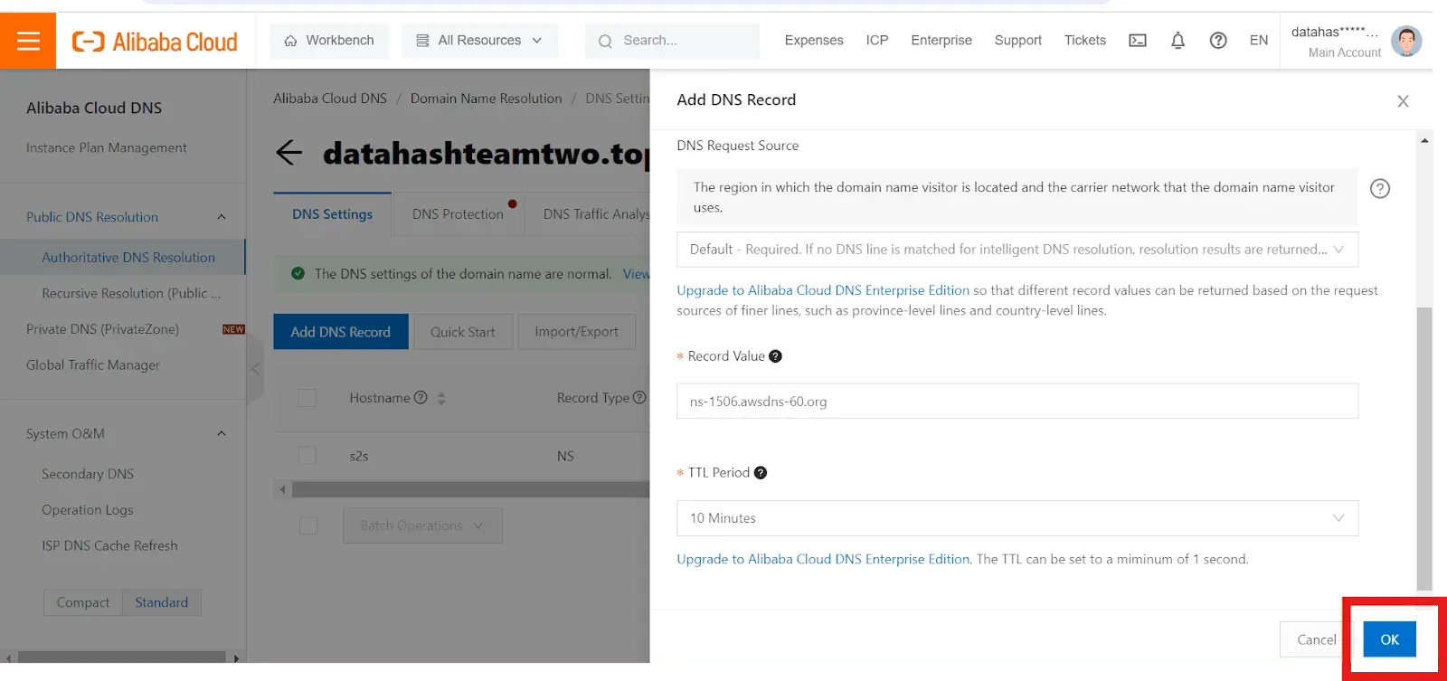Follow the Upgrade link under TTL Period
Image resolution: width=1447 pixels, height=681 pixels.
823,559
